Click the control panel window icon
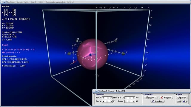The image size is (191, 107). (x=101, y=91)
